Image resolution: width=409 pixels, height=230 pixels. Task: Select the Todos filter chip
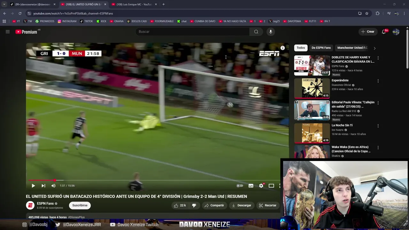click(x=301, y=48)
